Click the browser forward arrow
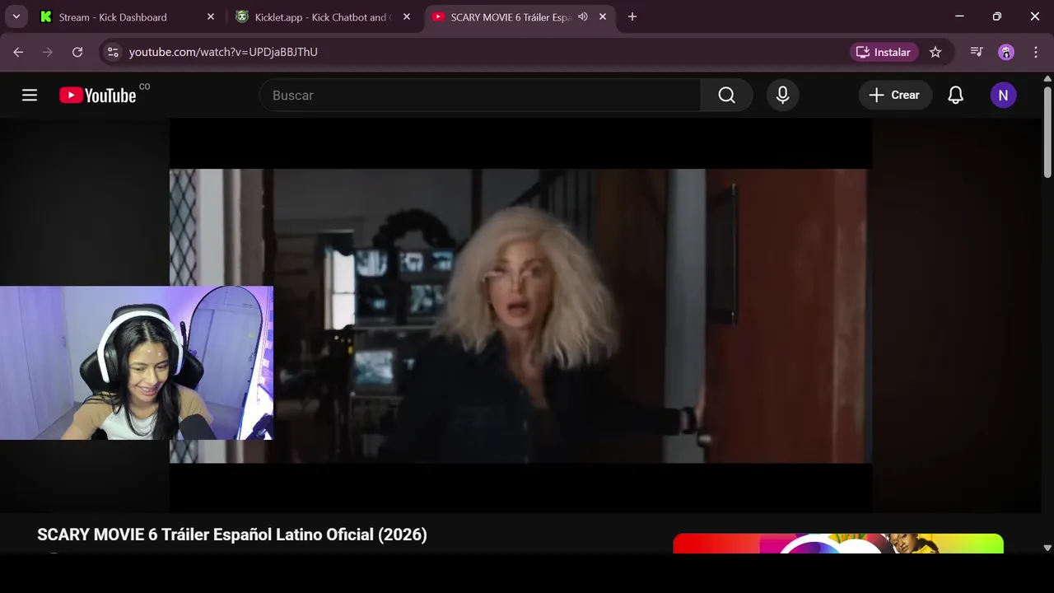 click(x=48, y=52)
